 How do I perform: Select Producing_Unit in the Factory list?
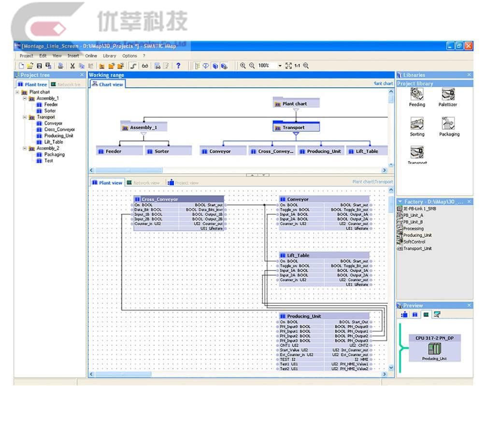point(417,235)
